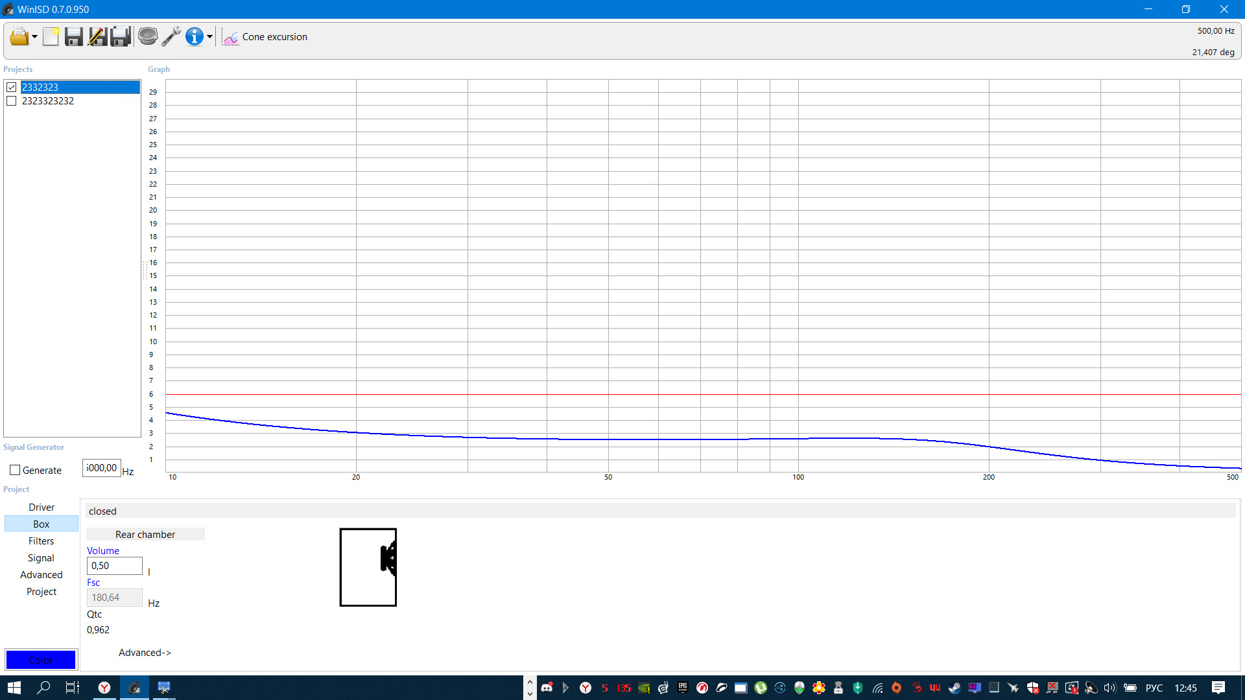Click the Rear chamber header button
This screenshot has height=700, width=1245.
coord(145,535)
